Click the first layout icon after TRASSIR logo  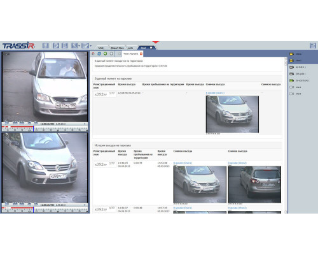tap(45, 45)
